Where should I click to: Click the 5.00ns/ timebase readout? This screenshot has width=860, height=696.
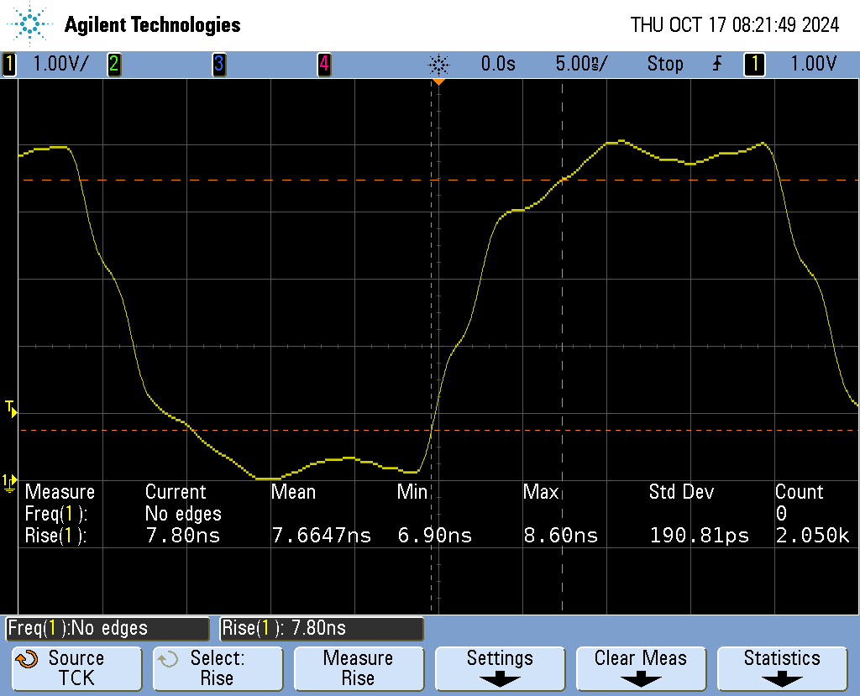pyautogui.click(x=581, y=64)
